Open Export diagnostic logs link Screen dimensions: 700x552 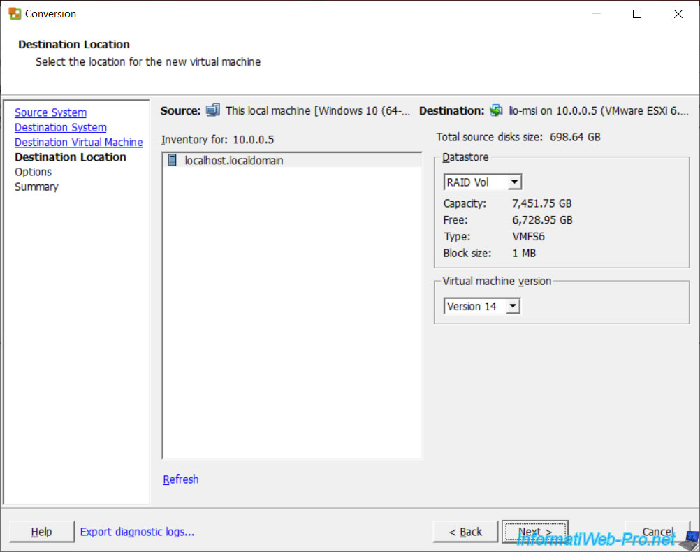(137, 532)
